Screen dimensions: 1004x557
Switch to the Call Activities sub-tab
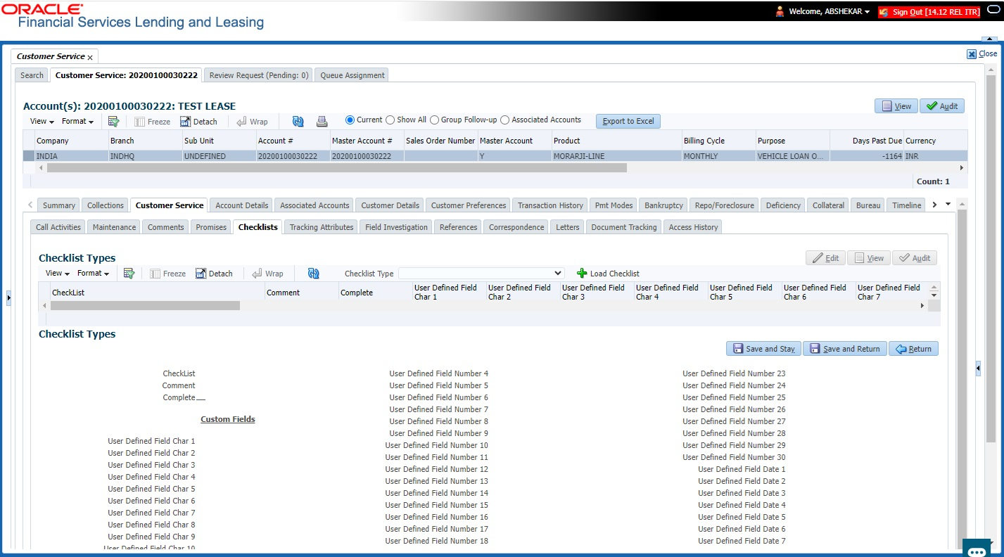tap(58, 227)
